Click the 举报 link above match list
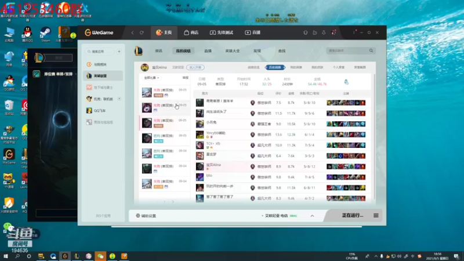This screenshot has height=261, width=464. click(185, 78)
